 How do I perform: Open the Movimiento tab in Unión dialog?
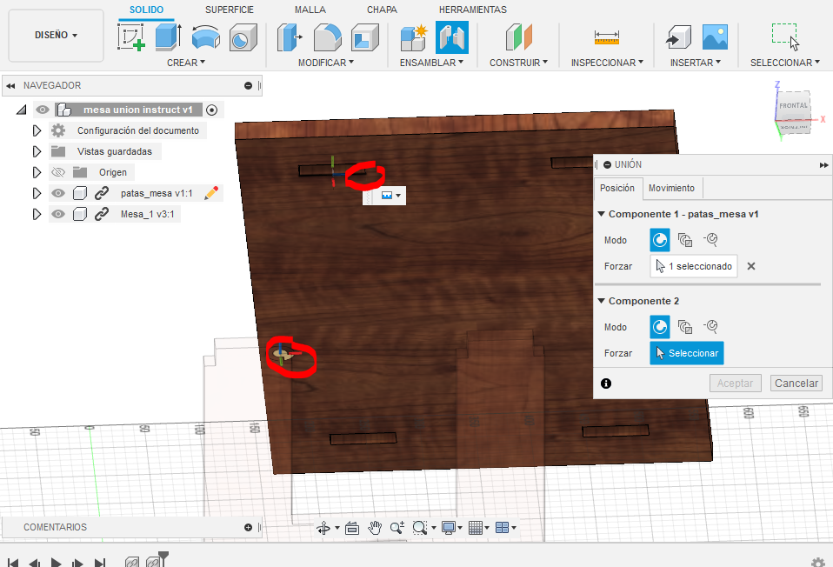point(671,188)
